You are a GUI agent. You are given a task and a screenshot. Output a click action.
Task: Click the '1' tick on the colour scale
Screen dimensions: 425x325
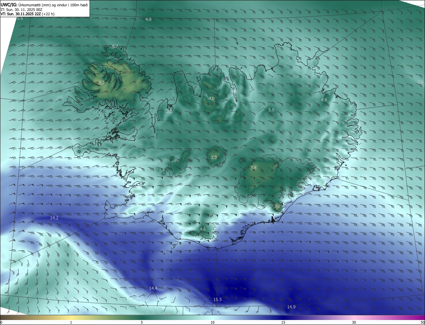[71, 322]
